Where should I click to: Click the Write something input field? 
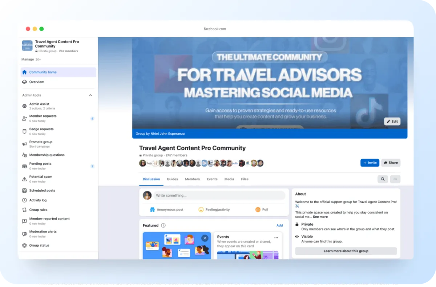point(219,196)
